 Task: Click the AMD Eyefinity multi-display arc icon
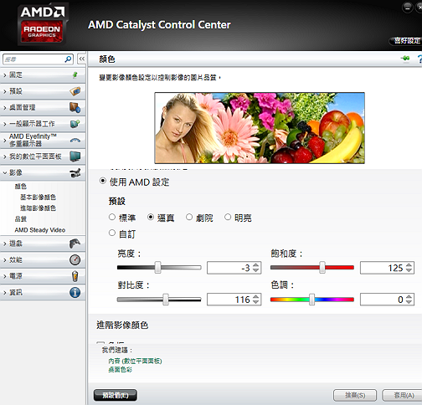[75, 140]
